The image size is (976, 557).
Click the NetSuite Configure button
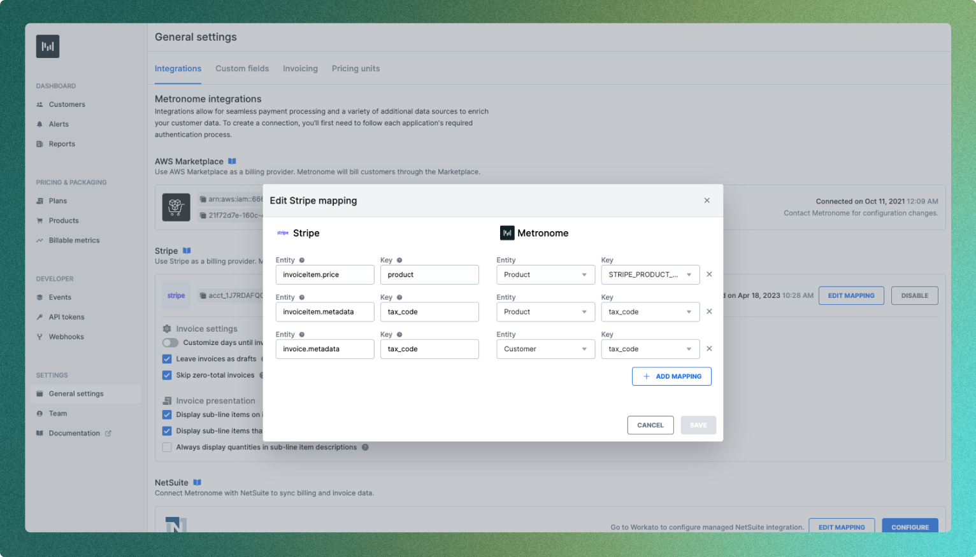[x=910, y=526]
